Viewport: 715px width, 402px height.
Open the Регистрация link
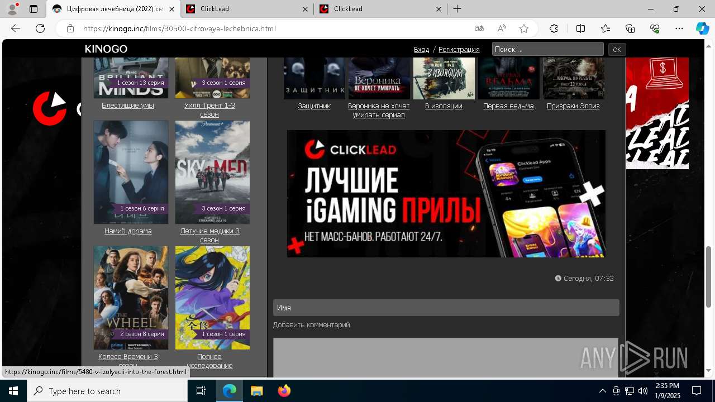pyautogui.click(x=459, y=50)
